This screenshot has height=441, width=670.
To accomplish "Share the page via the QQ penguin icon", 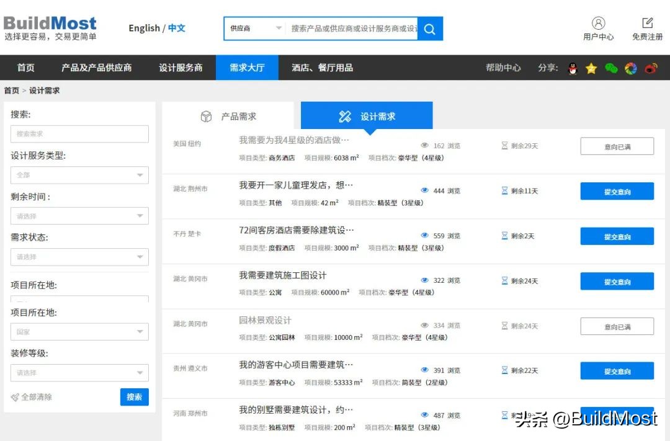I will [x=571, y=68].
